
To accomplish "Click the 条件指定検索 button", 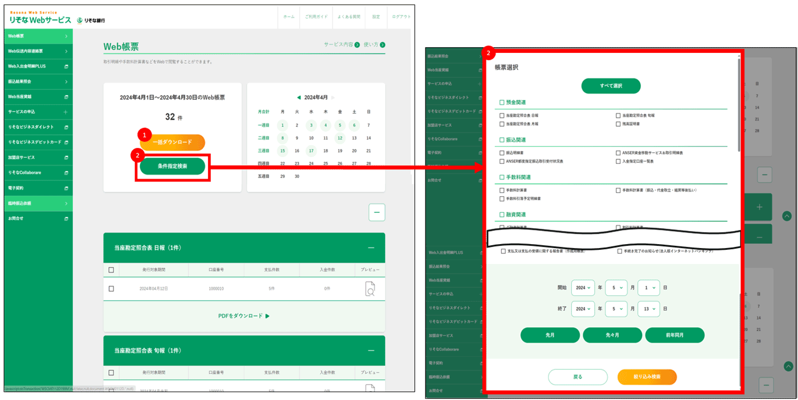I will tap(173, 166).
